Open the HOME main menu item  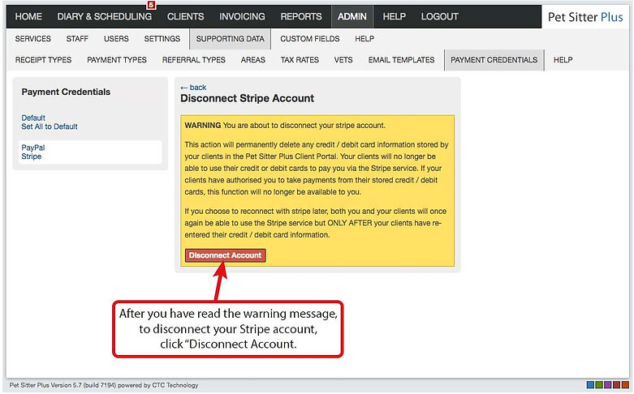(28, 16)
